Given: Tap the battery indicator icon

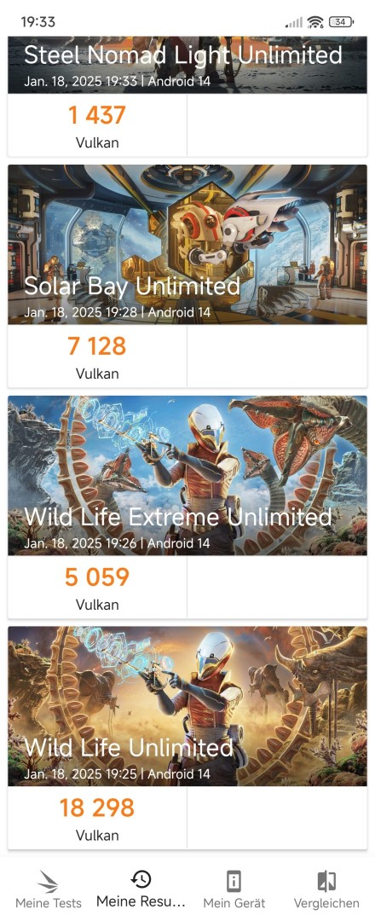Looking at the screenshot, I should tap(342, 22).
